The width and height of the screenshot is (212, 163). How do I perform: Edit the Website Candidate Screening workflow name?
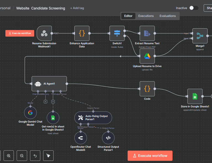click(x=41, y=8)
